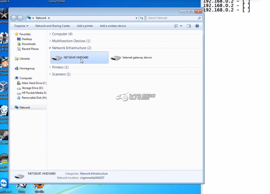The width and height of the screenshot is (270, 194).
Task: Click the Change your view icon
Action: coord(176,26)
